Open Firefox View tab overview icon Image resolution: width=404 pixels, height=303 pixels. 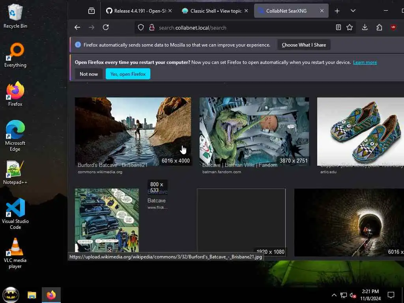(x=92, y=11)
